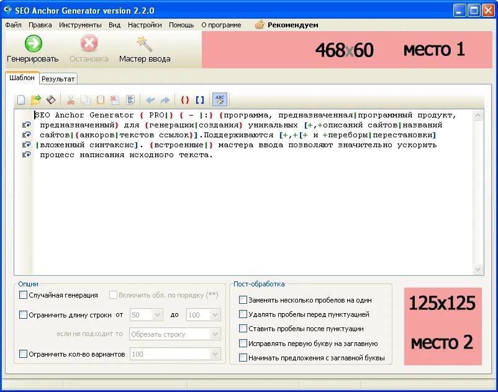The height and width of the screenshot is (392, 498).
Task: Click editor scrollbar up arrow
Action: click(x=478, y=115)
